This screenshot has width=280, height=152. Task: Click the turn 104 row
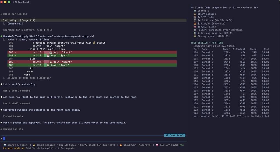[231, 52]
